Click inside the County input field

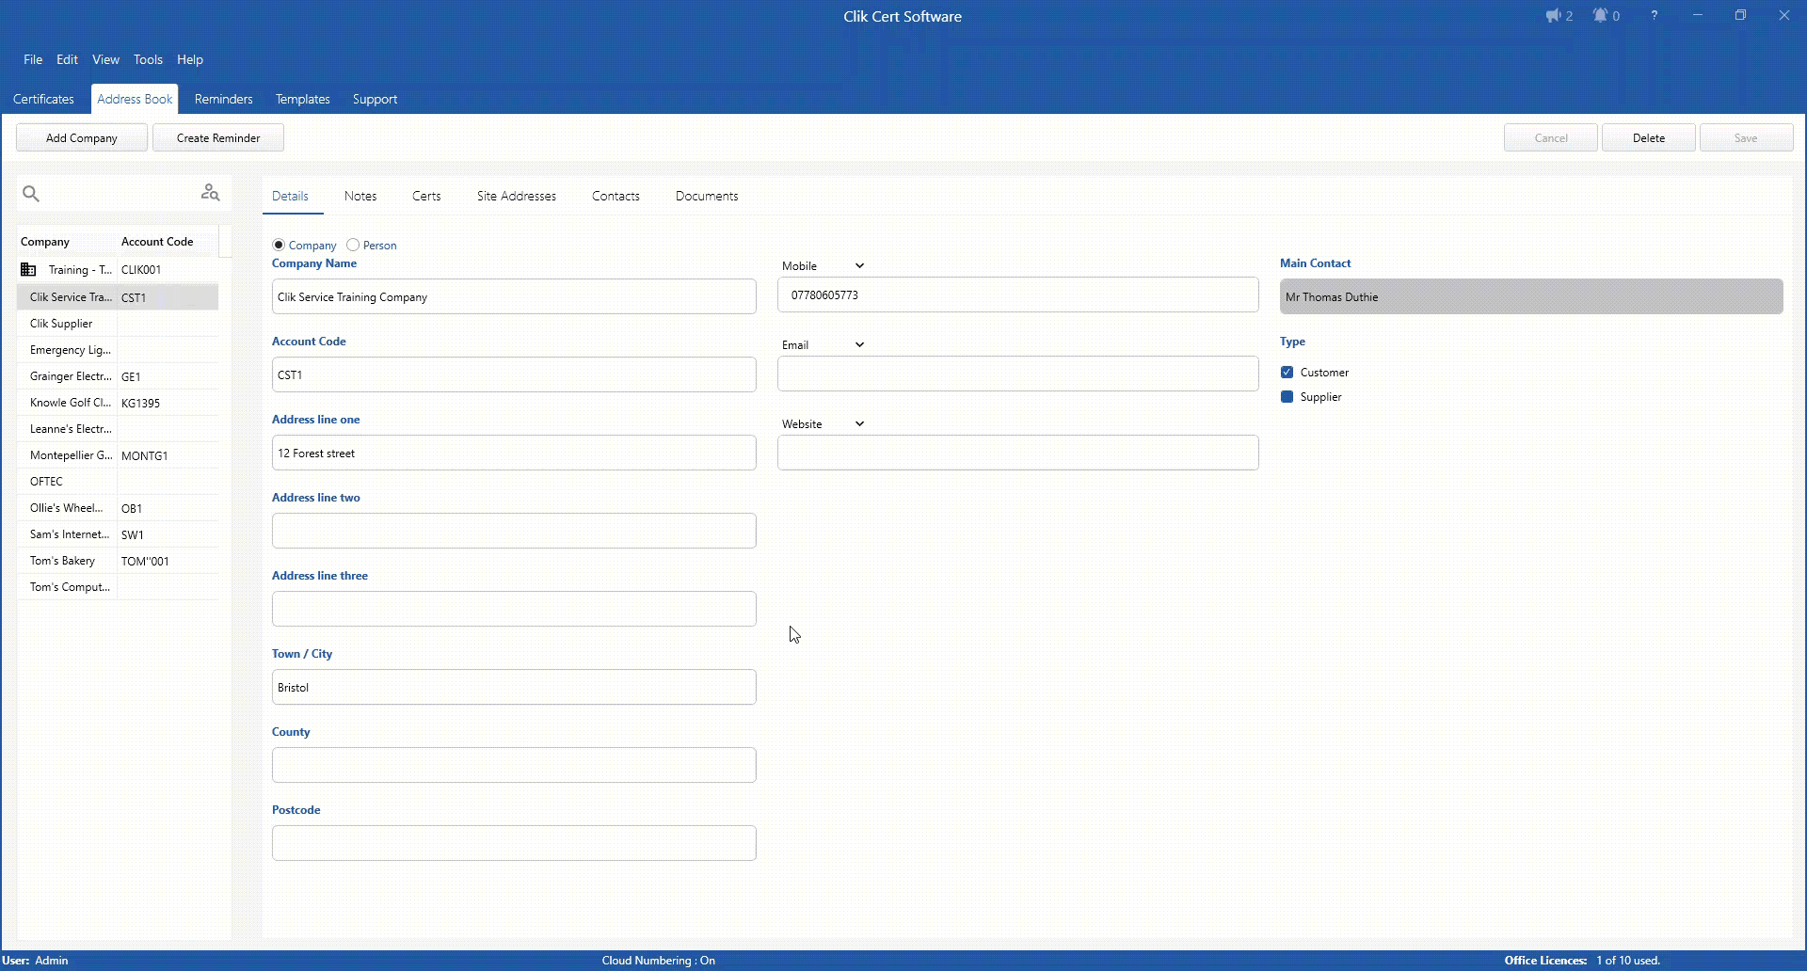pyautogui.click(x=513, y=765)
